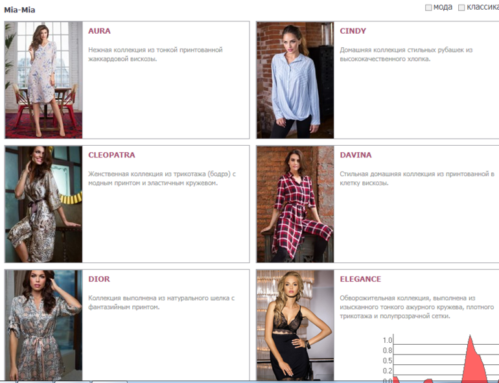Toggle the «классика» checkbox
This screenshot has height=383, width=499.
[461, 8]
